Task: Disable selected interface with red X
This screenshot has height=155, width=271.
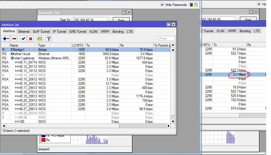Action: pyautogui.click(x=30, y=39)
